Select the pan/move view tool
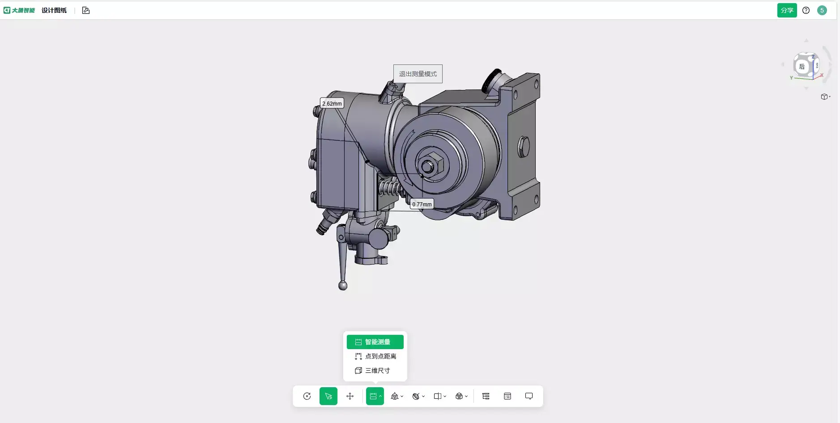The height and width of the screenshot is (423, 840). click(350, 396)
